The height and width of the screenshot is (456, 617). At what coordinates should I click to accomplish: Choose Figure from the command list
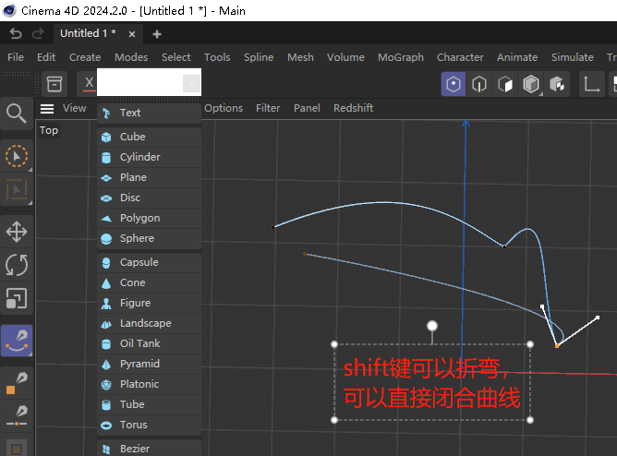149,303
